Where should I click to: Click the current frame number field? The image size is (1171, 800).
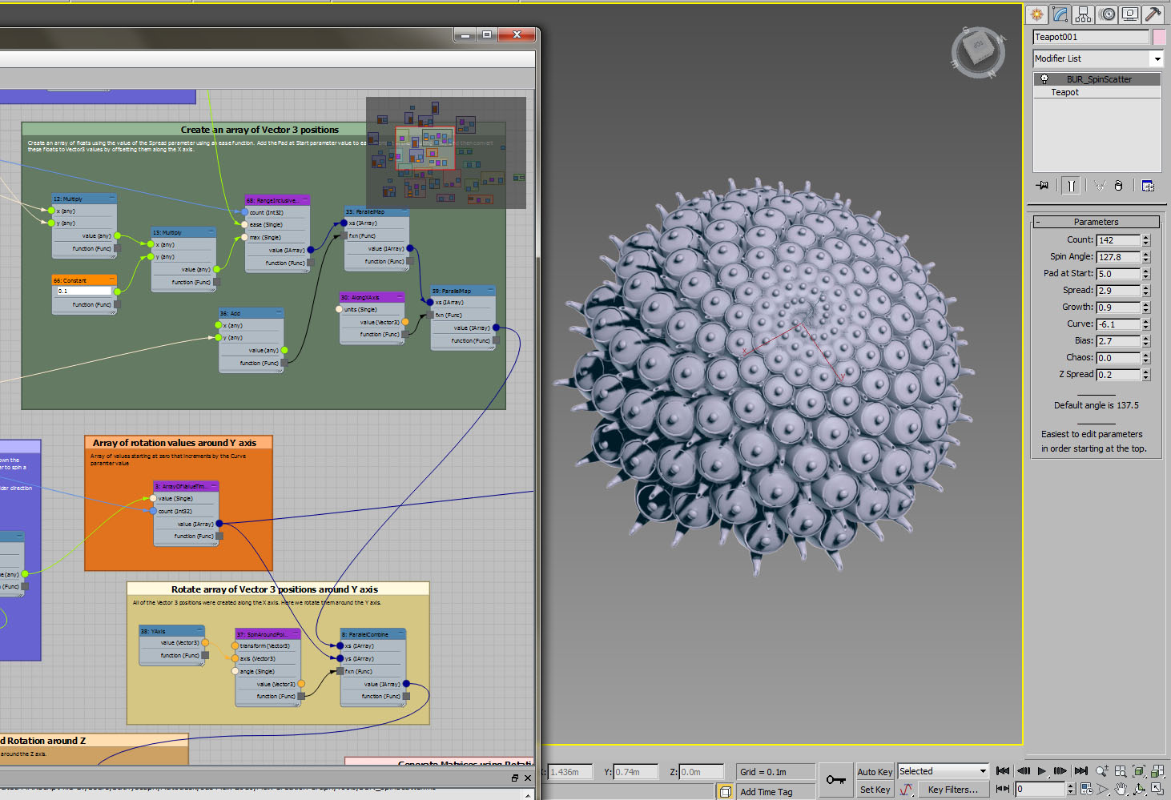click(1040, 790)
